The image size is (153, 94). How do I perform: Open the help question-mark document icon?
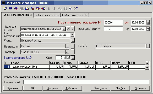point(70,9)
